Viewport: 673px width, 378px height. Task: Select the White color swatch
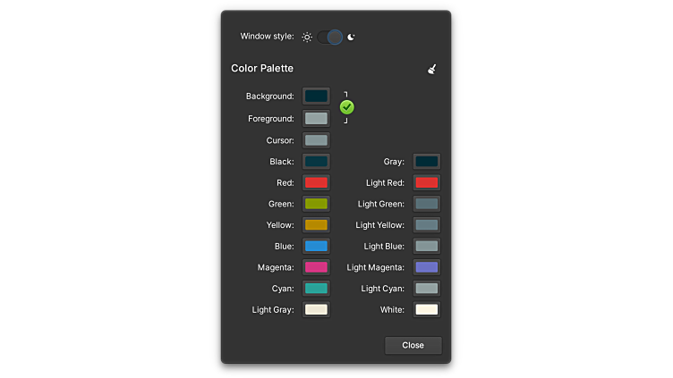tap(427, 310)
